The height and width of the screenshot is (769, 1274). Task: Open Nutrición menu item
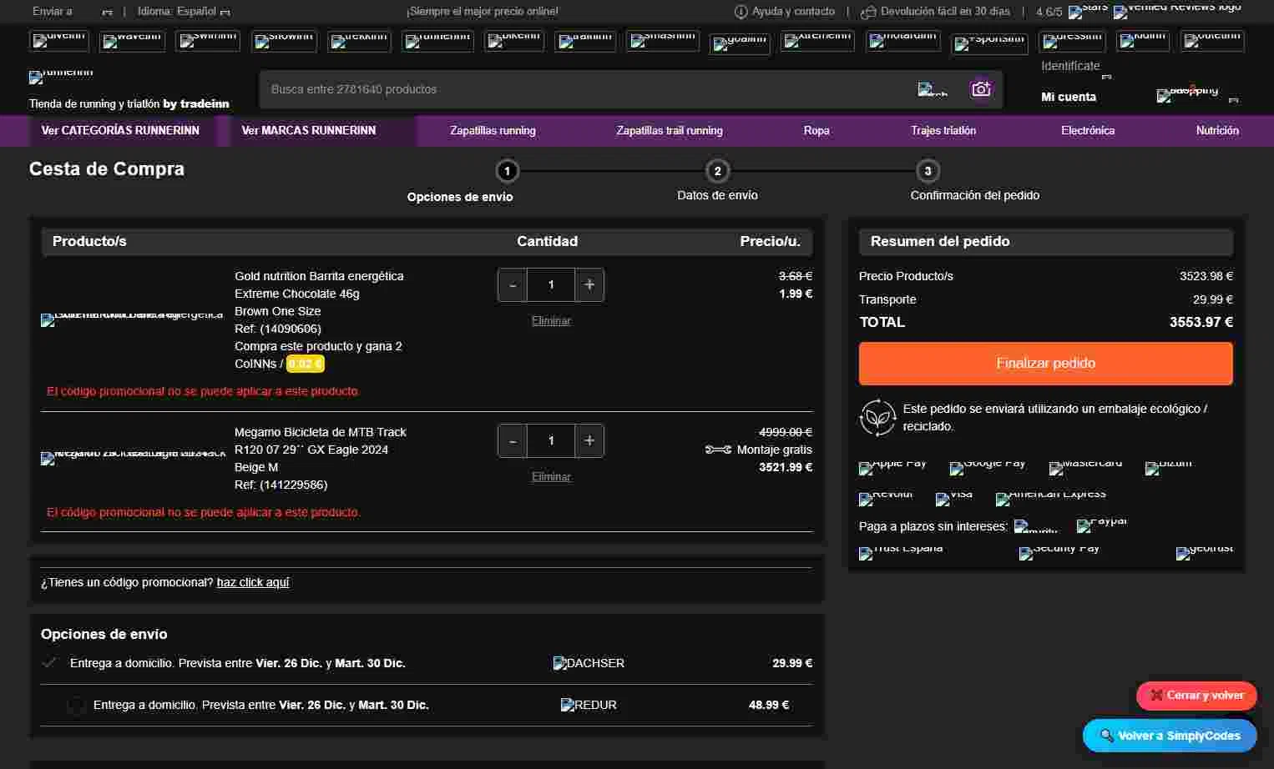click(1217, 131)
